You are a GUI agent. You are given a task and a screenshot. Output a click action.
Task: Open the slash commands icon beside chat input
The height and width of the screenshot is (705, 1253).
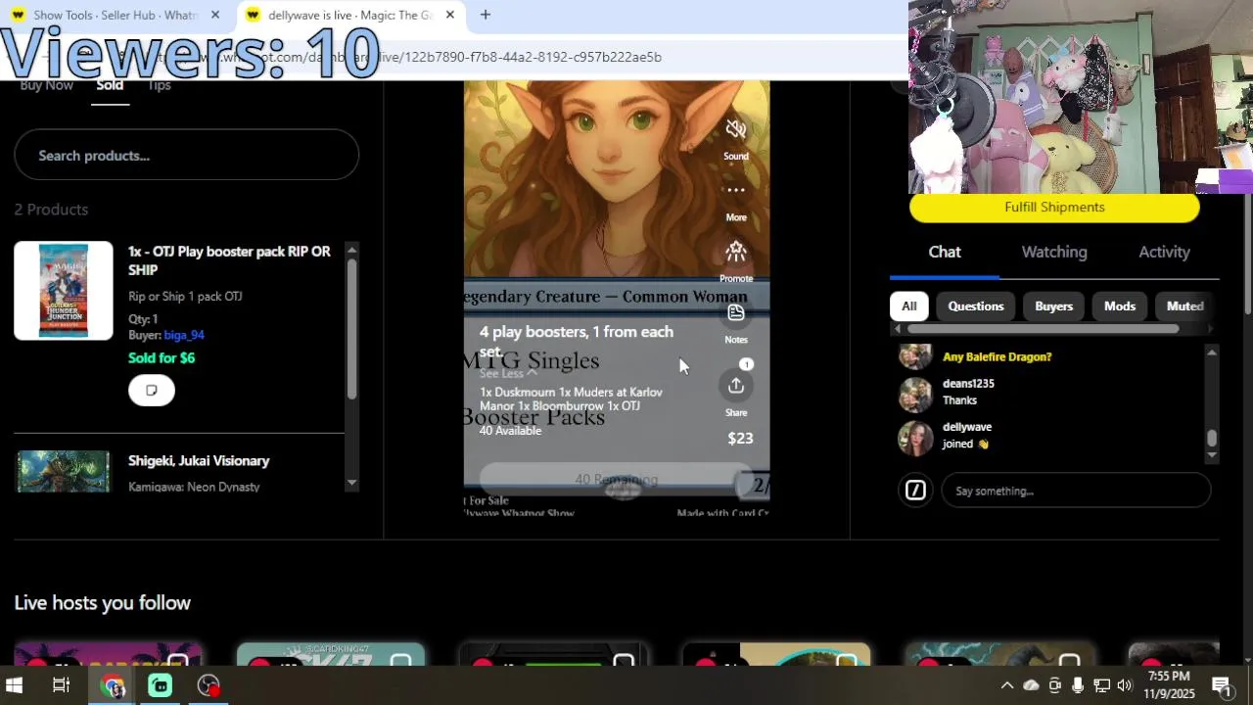(x=915, y=491)
